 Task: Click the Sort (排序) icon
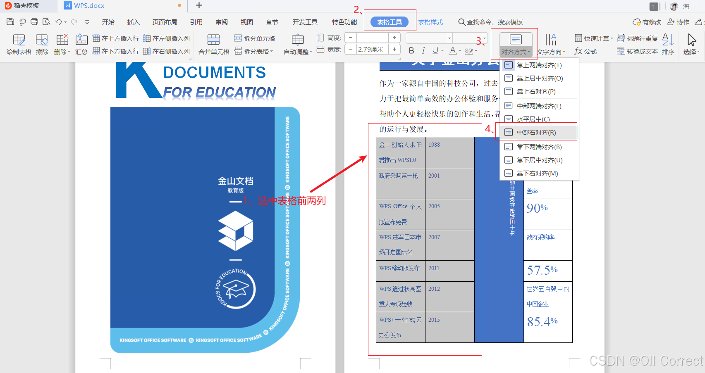coord(668,45)
